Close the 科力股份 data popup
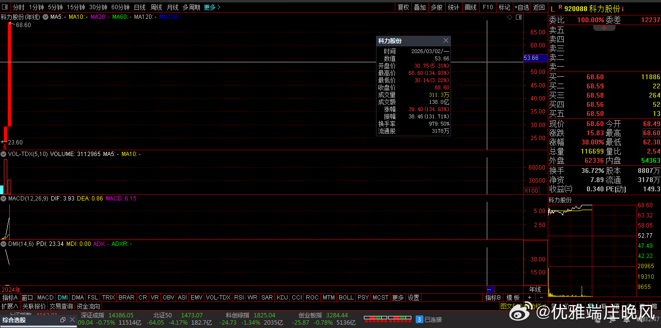Viewport: 661px width, 328px height. pyautogui.click(x=446, y=41)
